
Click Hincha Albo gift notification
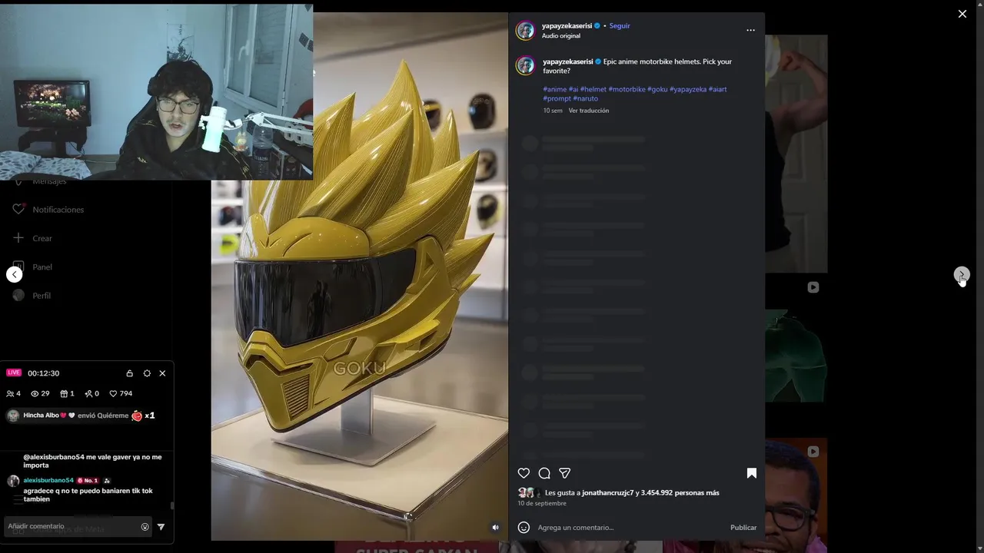click(81, 416)
